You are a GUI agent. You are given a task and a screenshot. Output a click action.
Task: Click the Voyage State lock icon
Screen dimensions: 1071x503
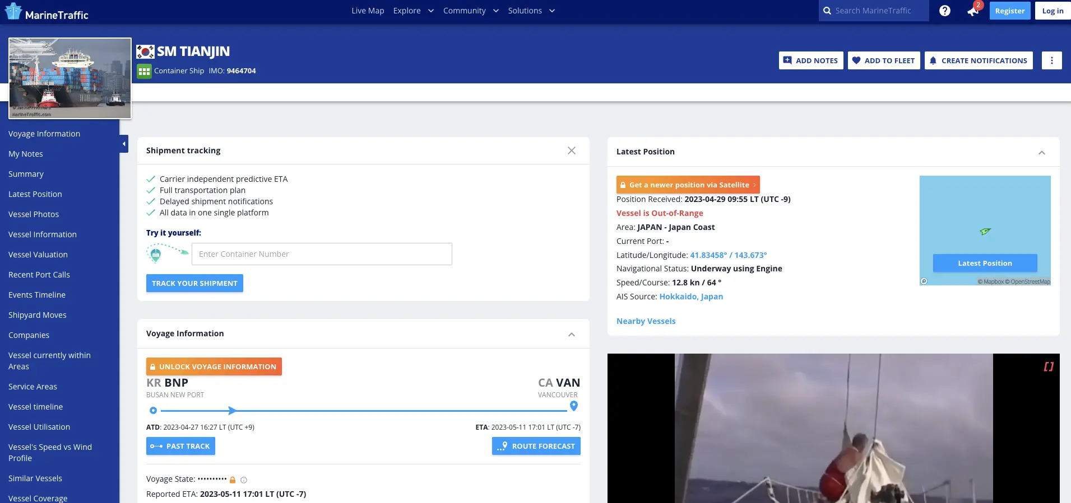pyautogui.click(x=233, y=480)
